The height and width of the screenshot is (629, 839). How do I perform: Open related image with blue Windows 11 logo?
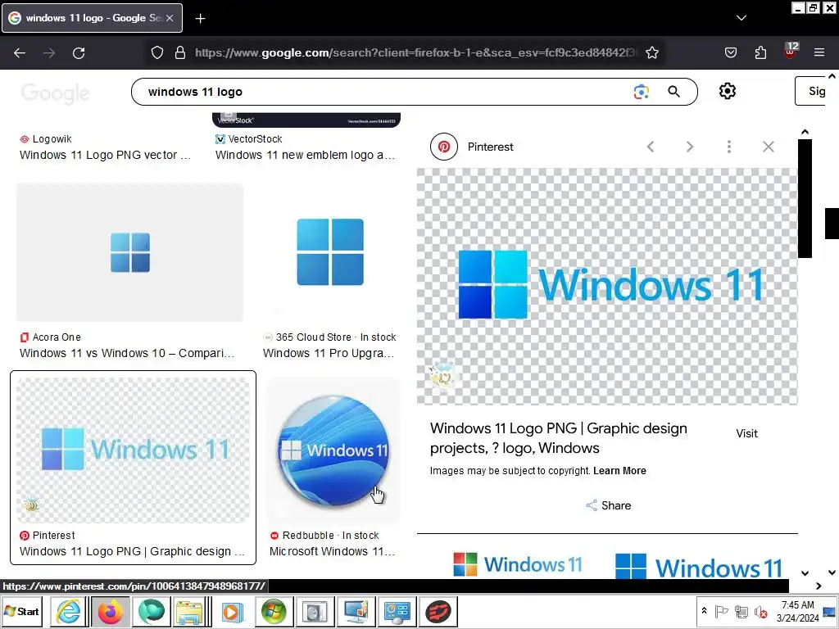[699, 566]
